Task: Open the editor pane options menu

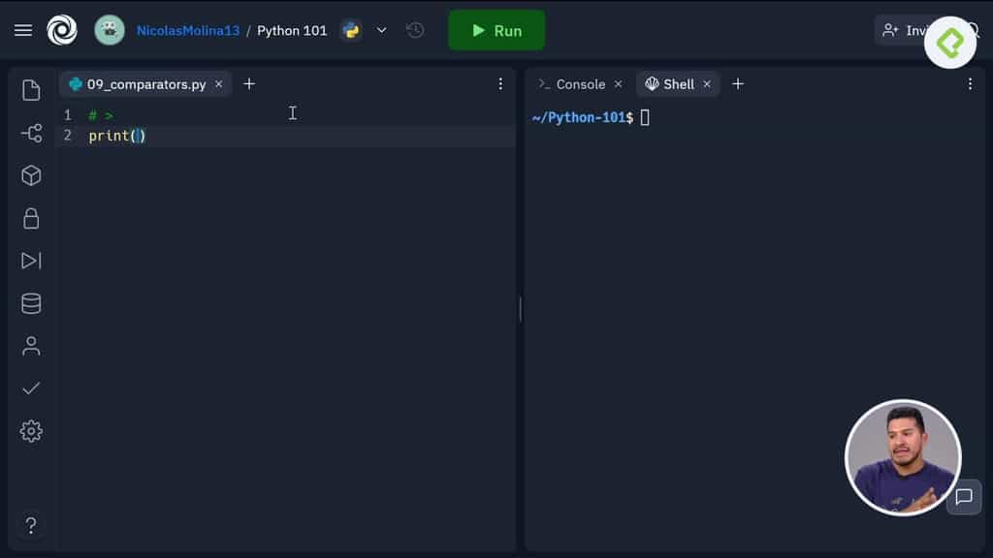Action: [x=500, y=84]
